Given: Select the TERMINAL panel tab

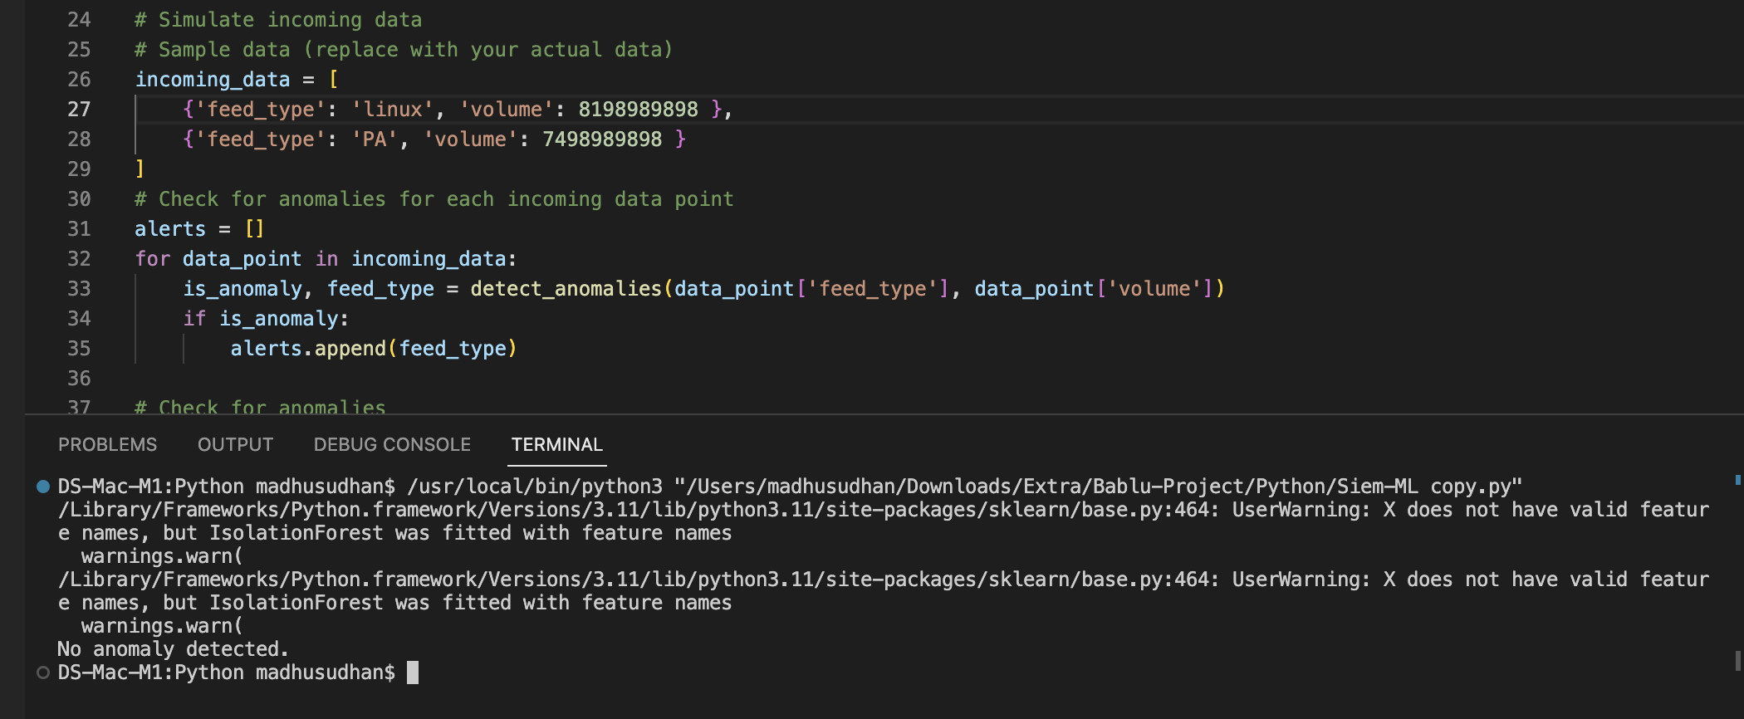Looking at the screenshot, I should 556,445.
